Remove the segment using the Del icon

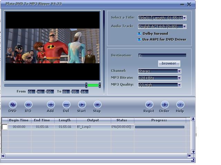click(66, 104)
